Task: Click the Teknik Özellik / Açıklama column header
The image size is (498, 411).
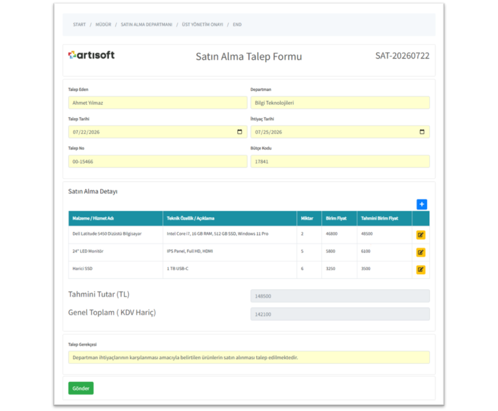Action: pos(229,218)
